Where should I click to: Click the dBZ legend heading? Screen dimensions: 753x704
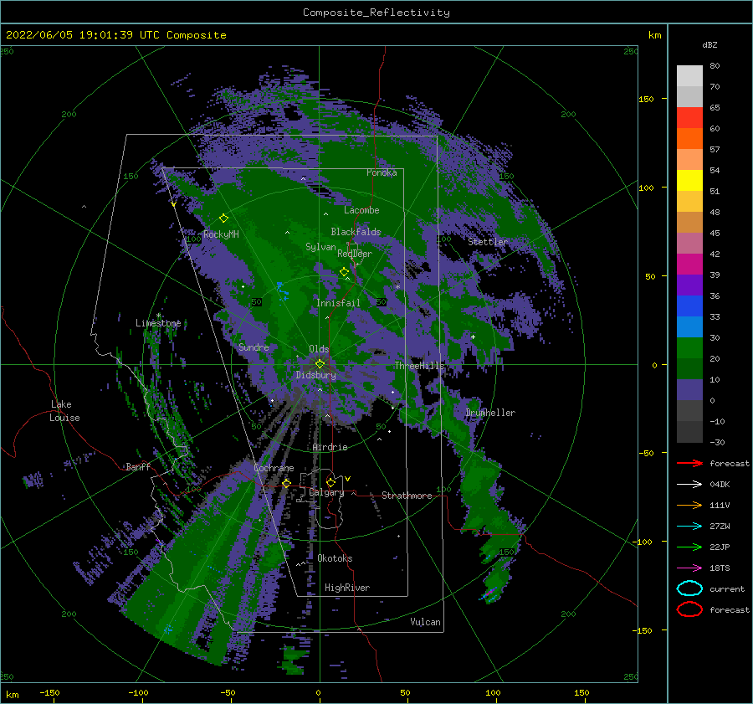(709, 44)
